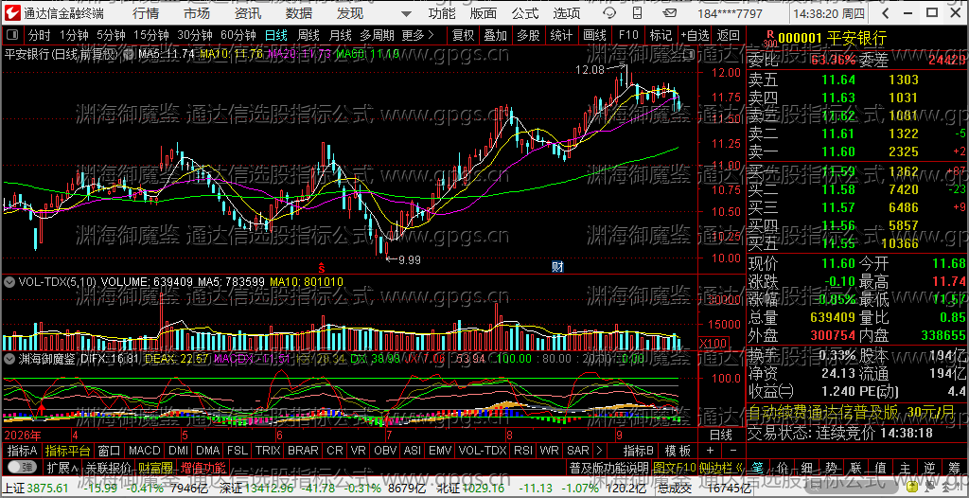The height and width of the screenshot is (498, 969).
Task: Click the 图文F10 button
Action: coord(674,467)
